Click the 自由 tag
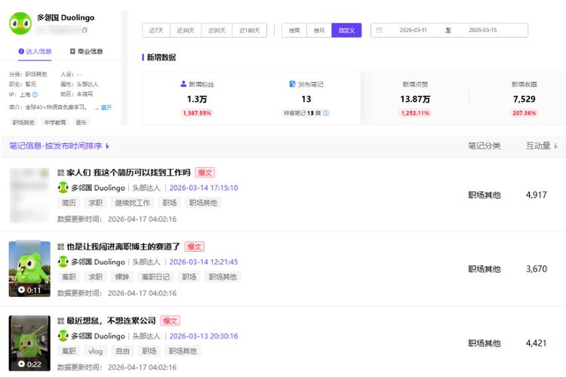This screenshot has width=566, height=377. coord(122,351)
